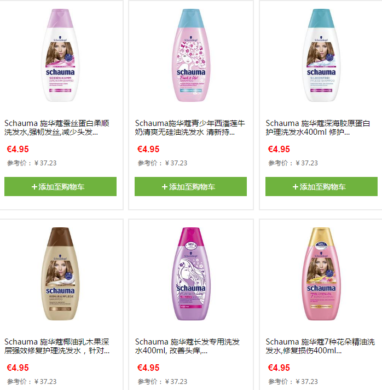Click the €4.95 price of 深海胶原蛋白 shampoo

279,149
